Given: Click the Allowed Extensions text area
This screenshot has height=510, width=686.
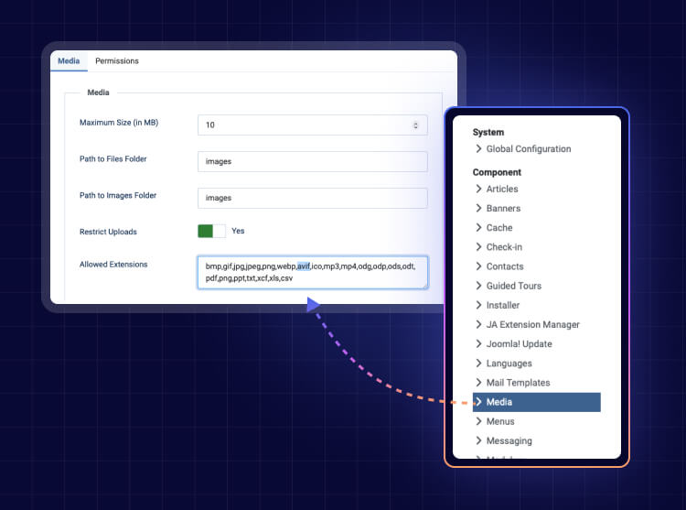Looking at the screenshot, I should tap(313, 272).
